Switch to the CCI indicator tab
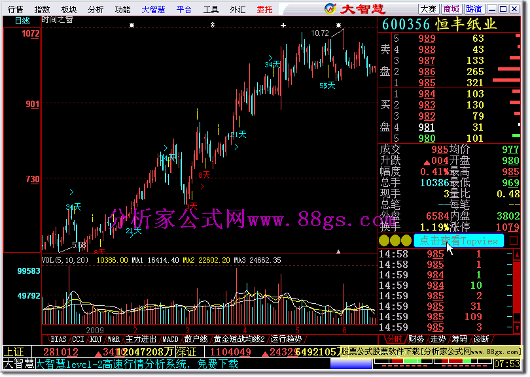The width and height of the screenshot is (530, 377). (78, 339)
